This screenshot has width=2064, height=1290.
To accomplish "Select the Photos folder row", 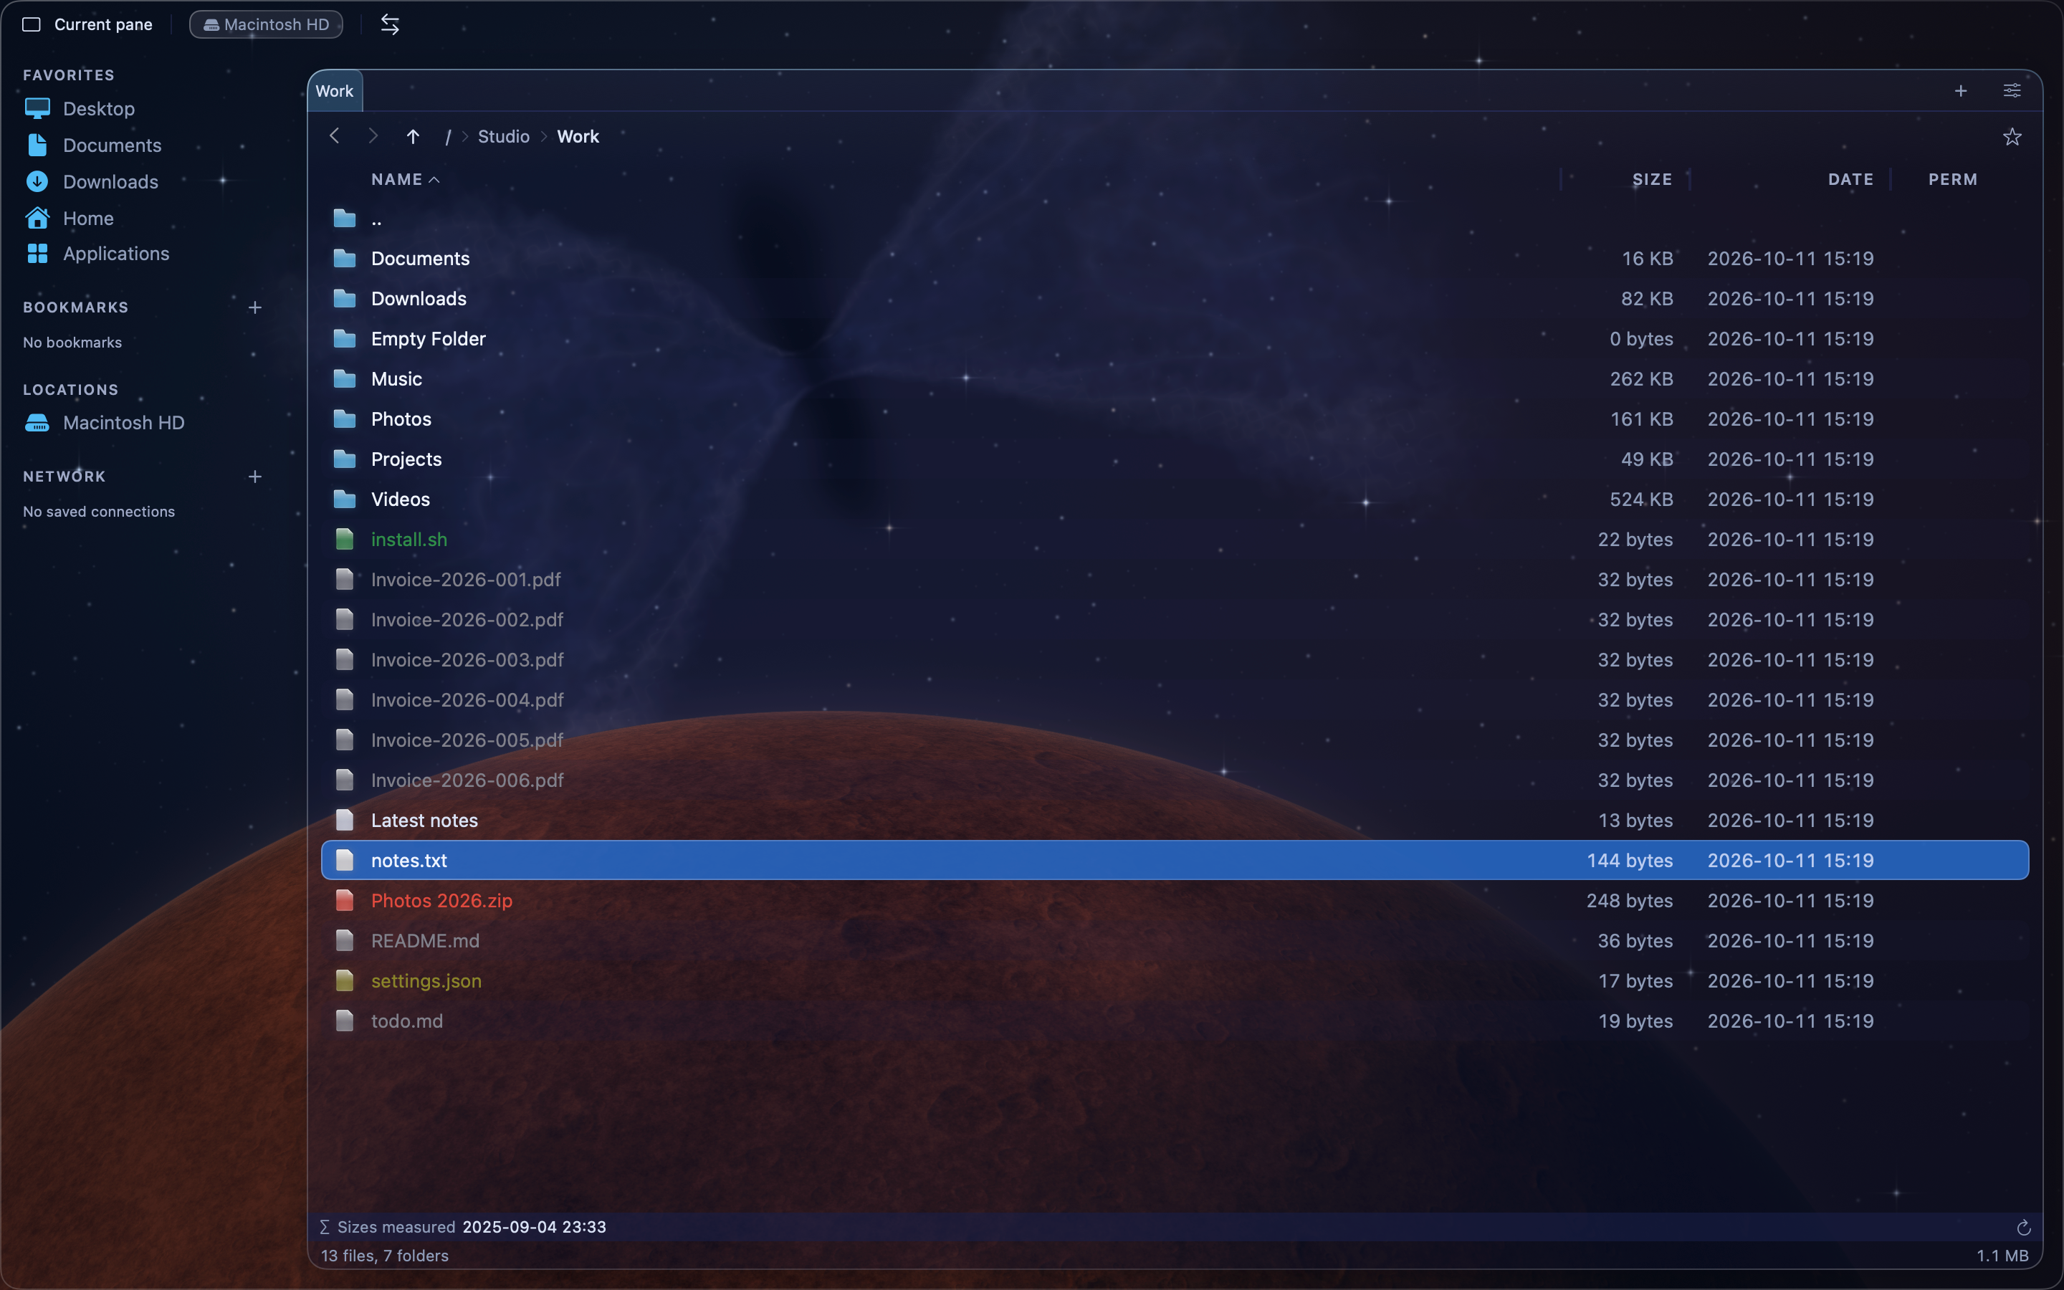I will click(1175, 419).
